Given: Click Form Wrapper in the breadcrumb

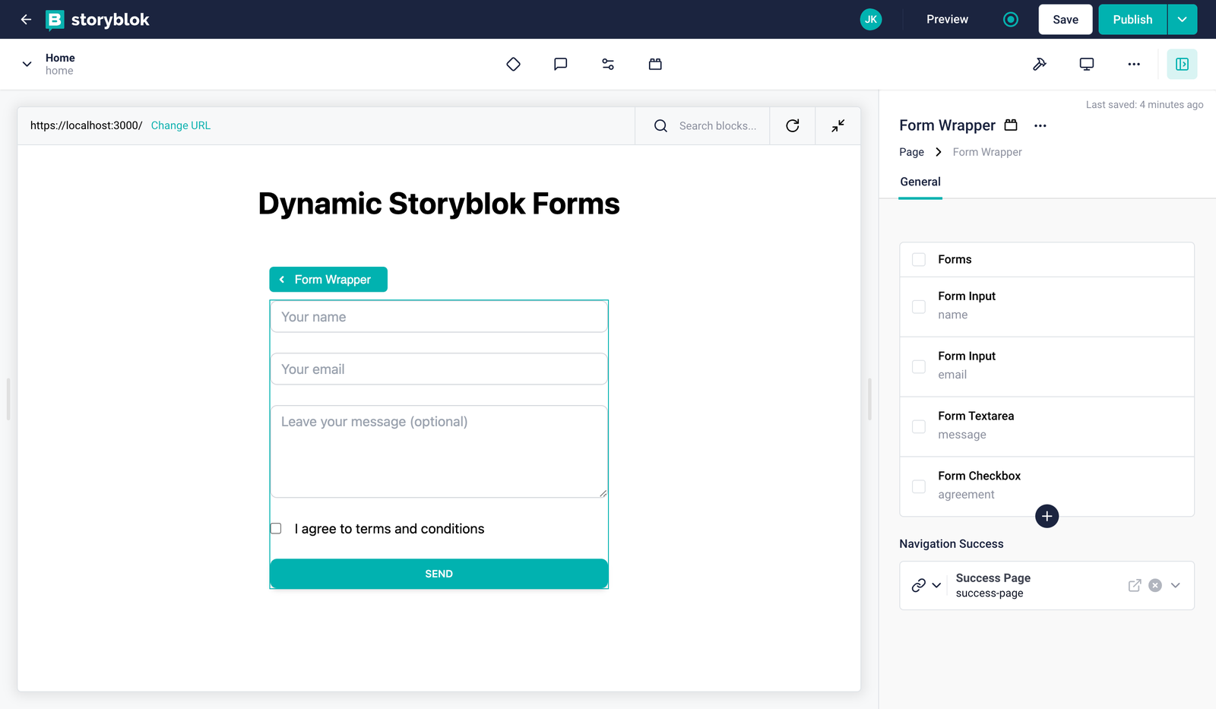Looking at the screenshot, I should 987,152.
